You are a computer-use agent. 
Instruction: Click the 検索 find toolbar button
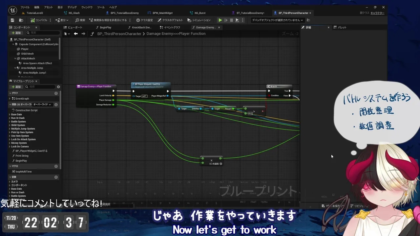coord(80,20)
